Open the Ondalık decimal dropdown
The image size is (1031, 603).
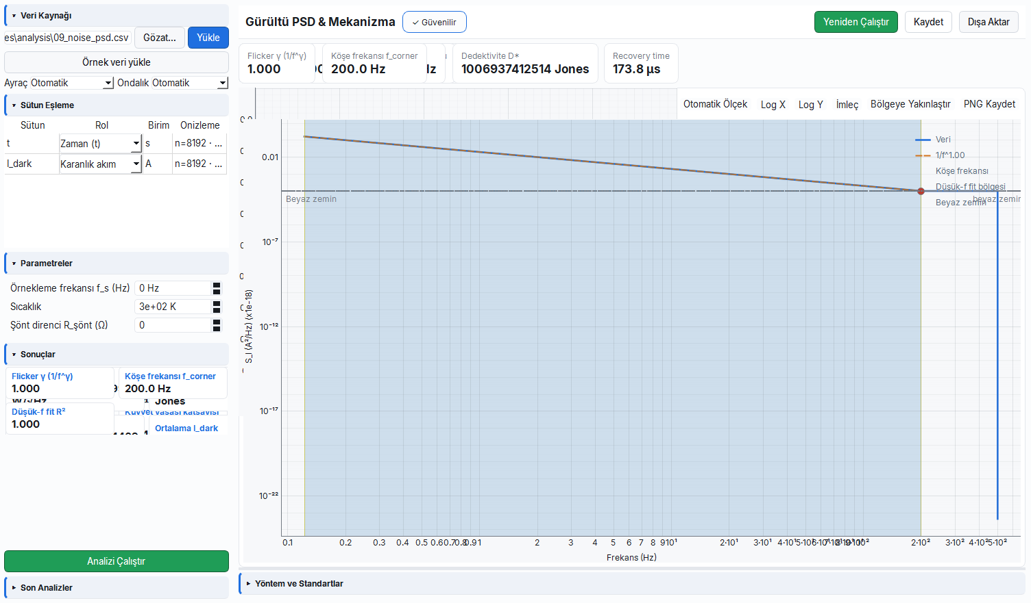pyautogui.click(x=190, y=83)
